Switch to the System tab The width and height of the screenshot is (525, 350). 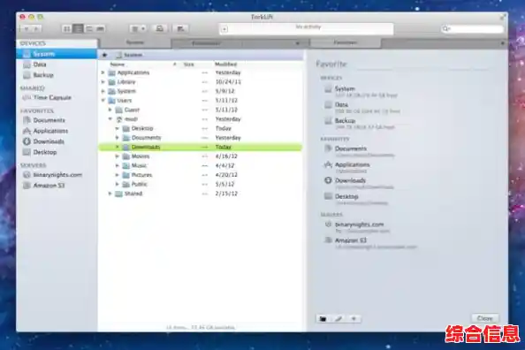point(135,42)
